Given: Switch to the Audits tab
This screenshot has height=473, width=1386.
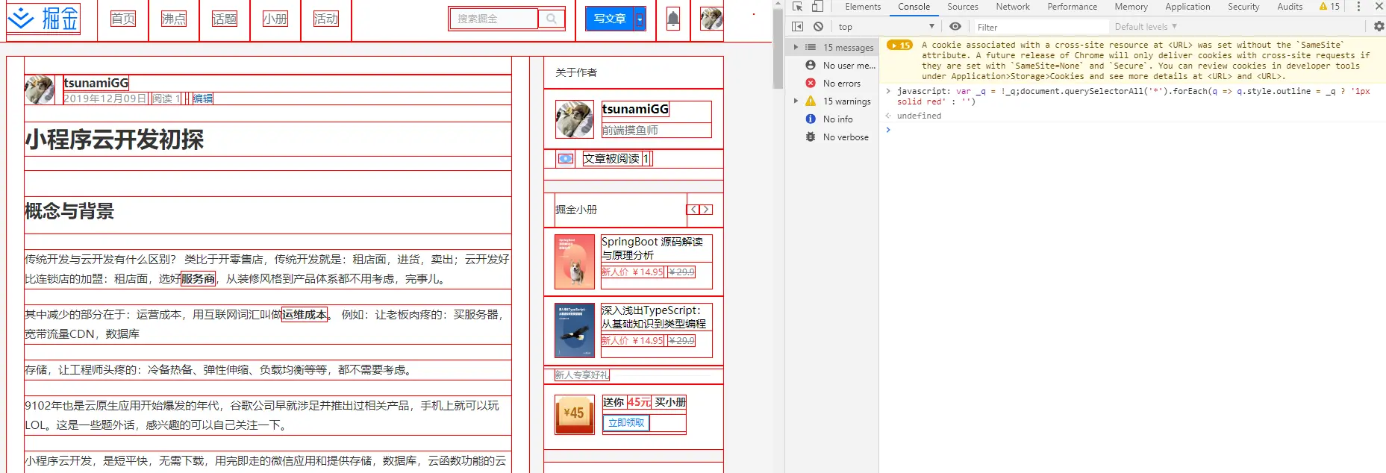Looking at the screenshot, I should click(x=1290, y=7).
